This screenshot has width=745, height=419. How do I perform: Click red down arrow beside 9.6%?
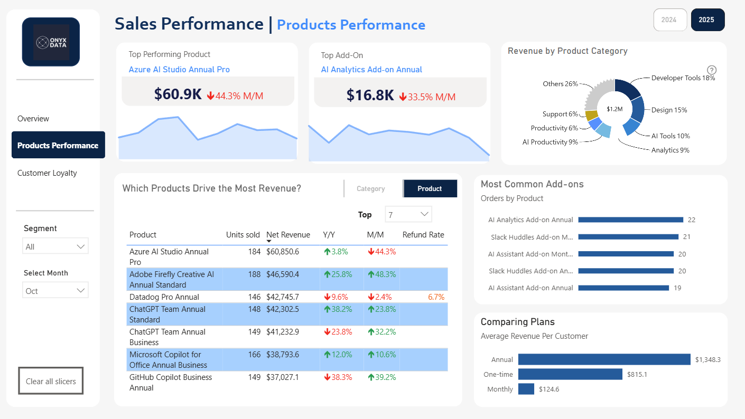pos(327,297)
